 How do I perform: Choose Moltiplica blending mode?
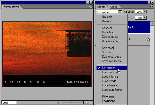[112, 32]
